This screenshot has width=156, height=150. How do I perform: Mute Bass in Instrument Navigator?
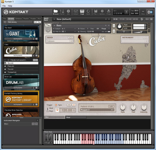coord(36,124)
